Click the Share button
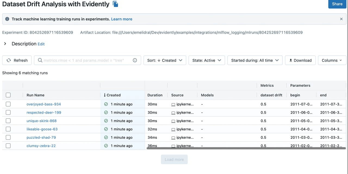The height and width of the screenshot is (174, 348). [337, 4]
